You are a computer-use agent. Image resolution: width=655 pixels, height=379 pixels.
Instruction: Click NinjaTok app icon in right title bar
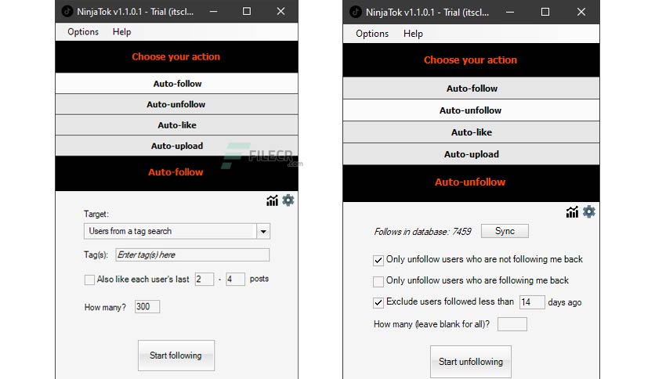point(356,12)
